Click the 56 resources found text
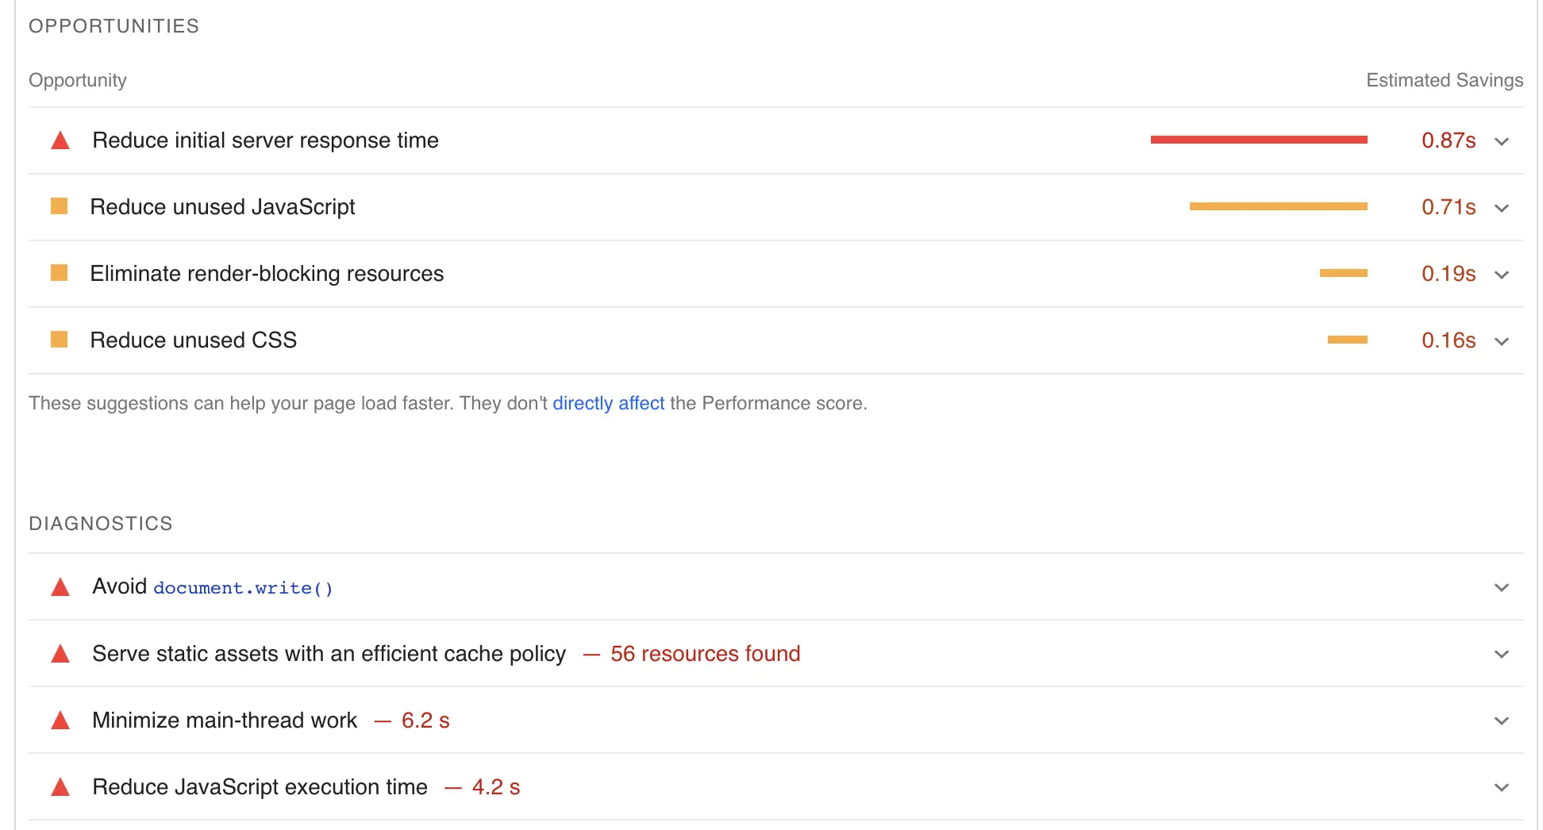 [704, 653]
